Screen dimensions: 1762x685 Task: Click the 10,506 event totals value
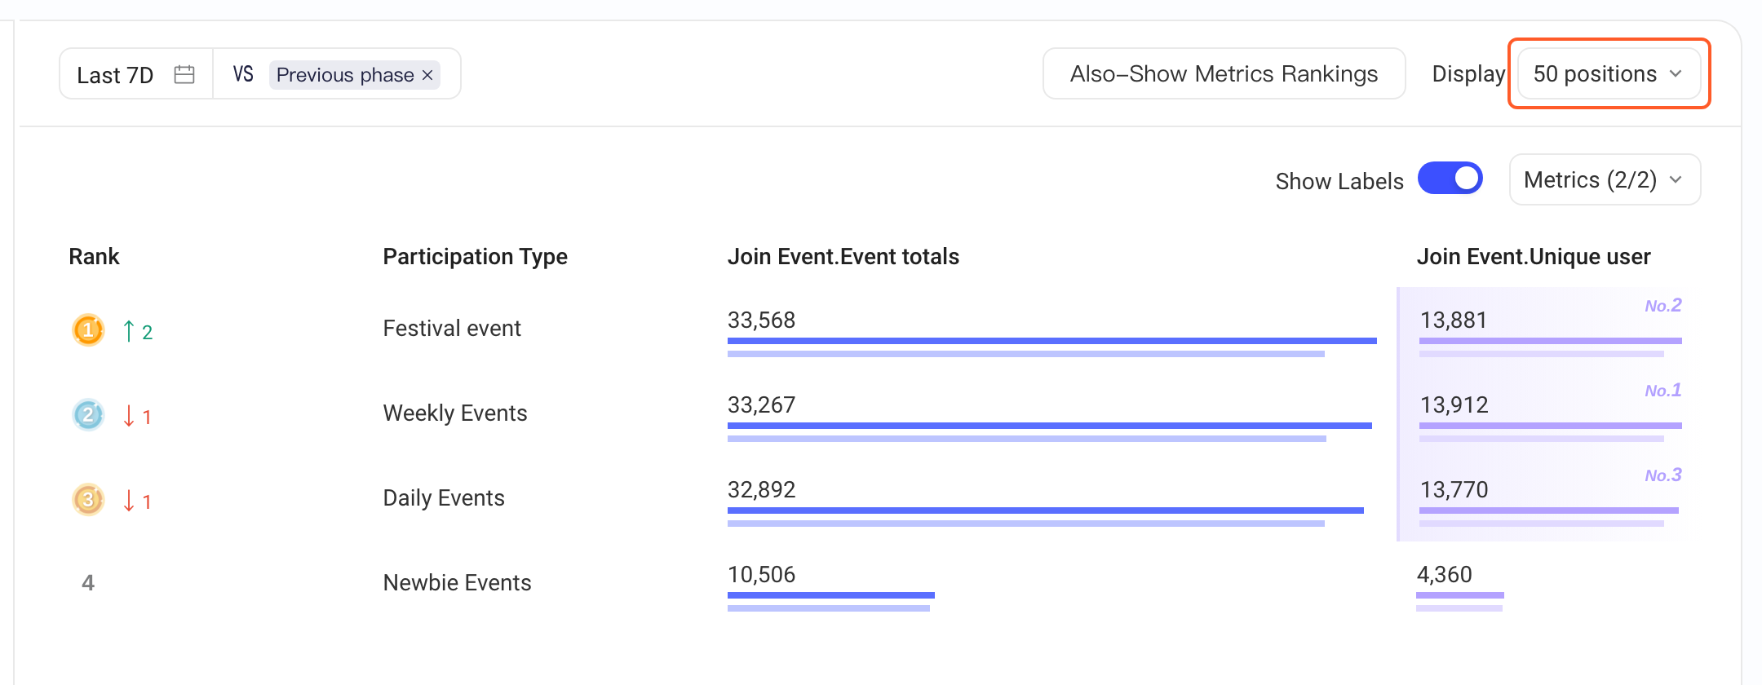(761, 574)
